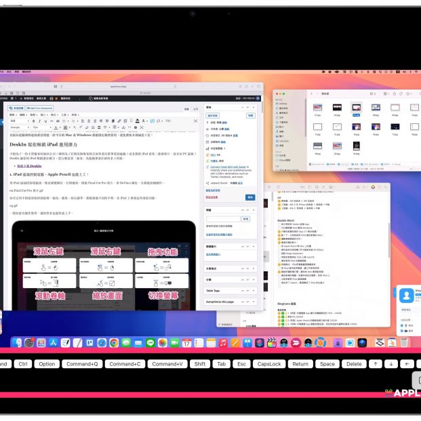
Task: Click the blue Publish update button
Action: [x=250, y=197]
